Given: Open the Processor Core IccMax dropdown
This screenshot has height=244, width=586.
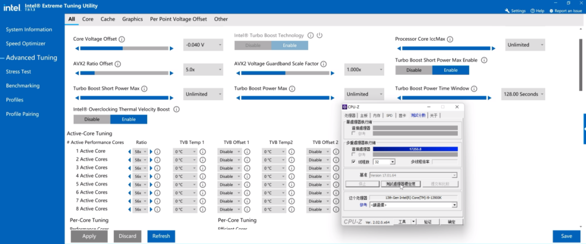Looking at the screenshot, I should pos(525,45).
